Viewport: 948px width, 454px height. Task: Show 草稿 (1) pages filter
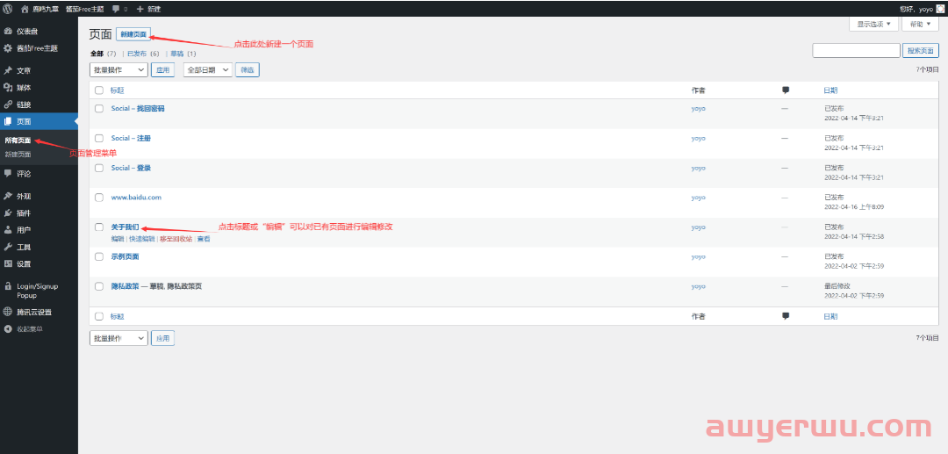point(183,54)
